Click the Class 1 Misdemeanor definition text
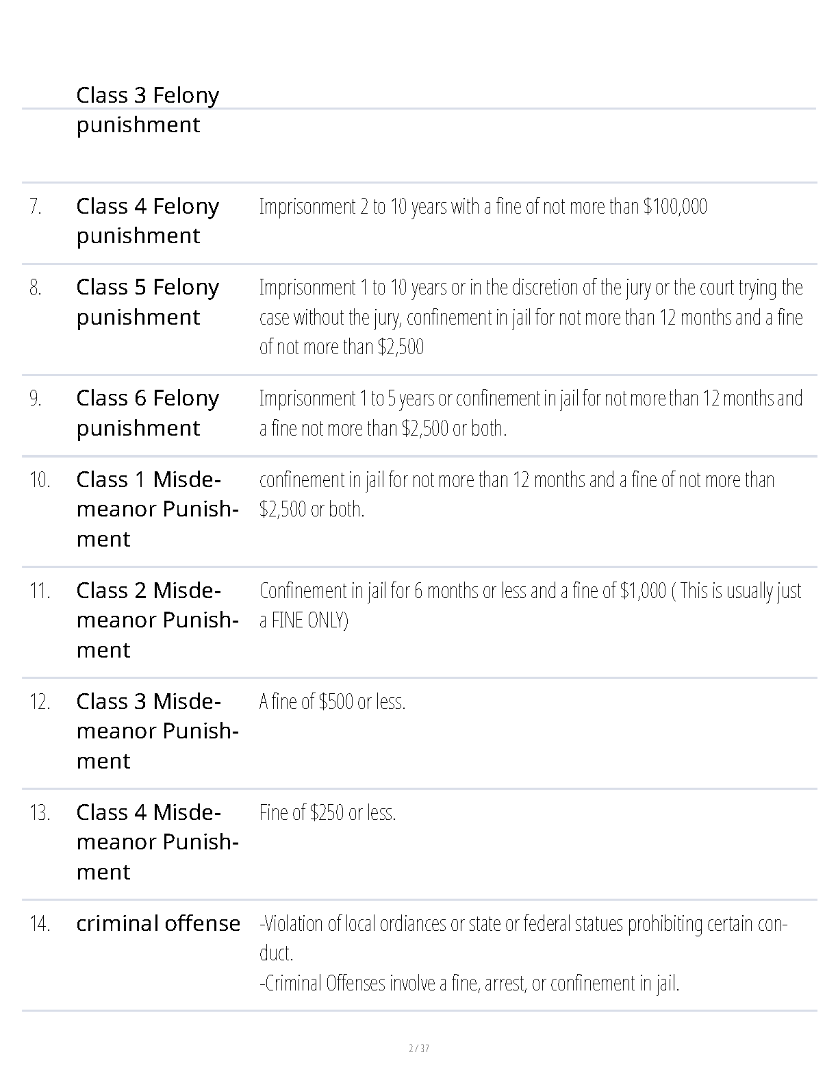This screenshot has height=1085, width=838. (x=517, y=494)
